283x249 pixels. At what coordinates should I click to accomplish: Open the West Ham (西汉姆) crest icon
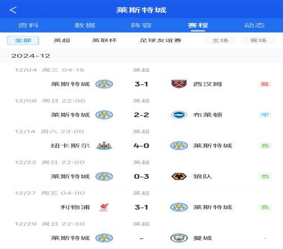point(179,84)
